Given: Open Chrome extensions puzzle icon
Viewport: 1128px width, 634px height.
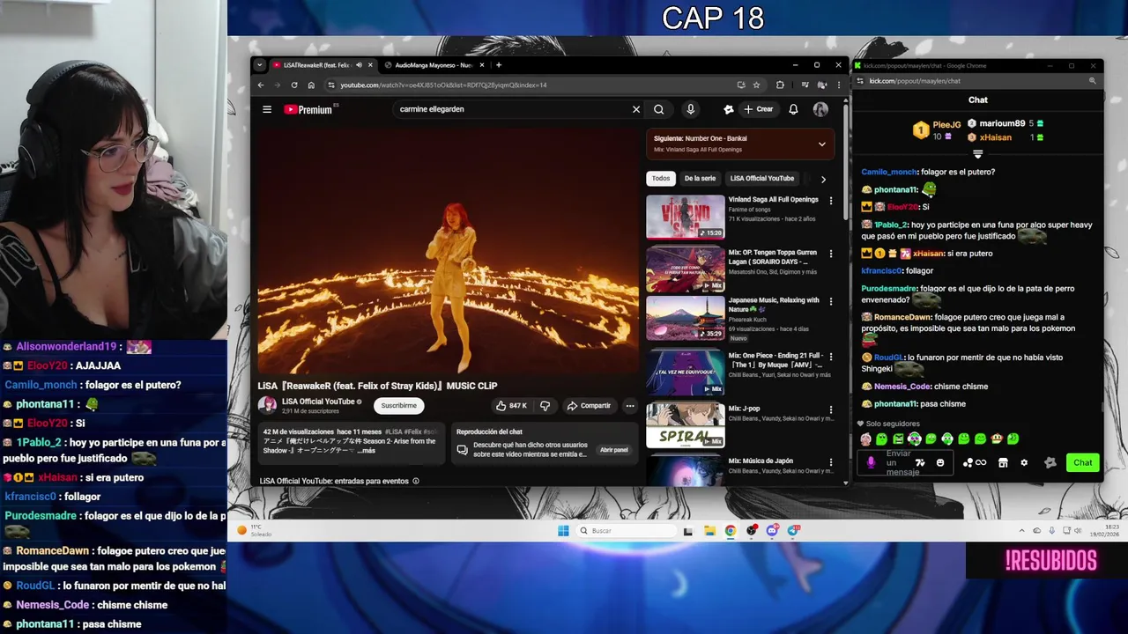Looking at the screenshot, I should pos(780,85).
